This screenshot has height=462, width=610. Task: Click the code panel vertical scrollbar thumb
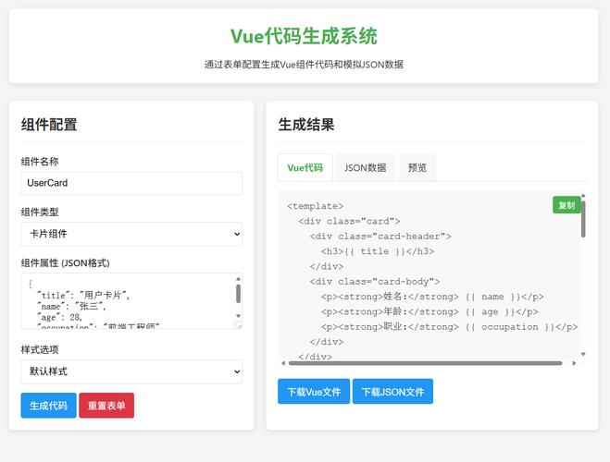(x=583, y=219)
